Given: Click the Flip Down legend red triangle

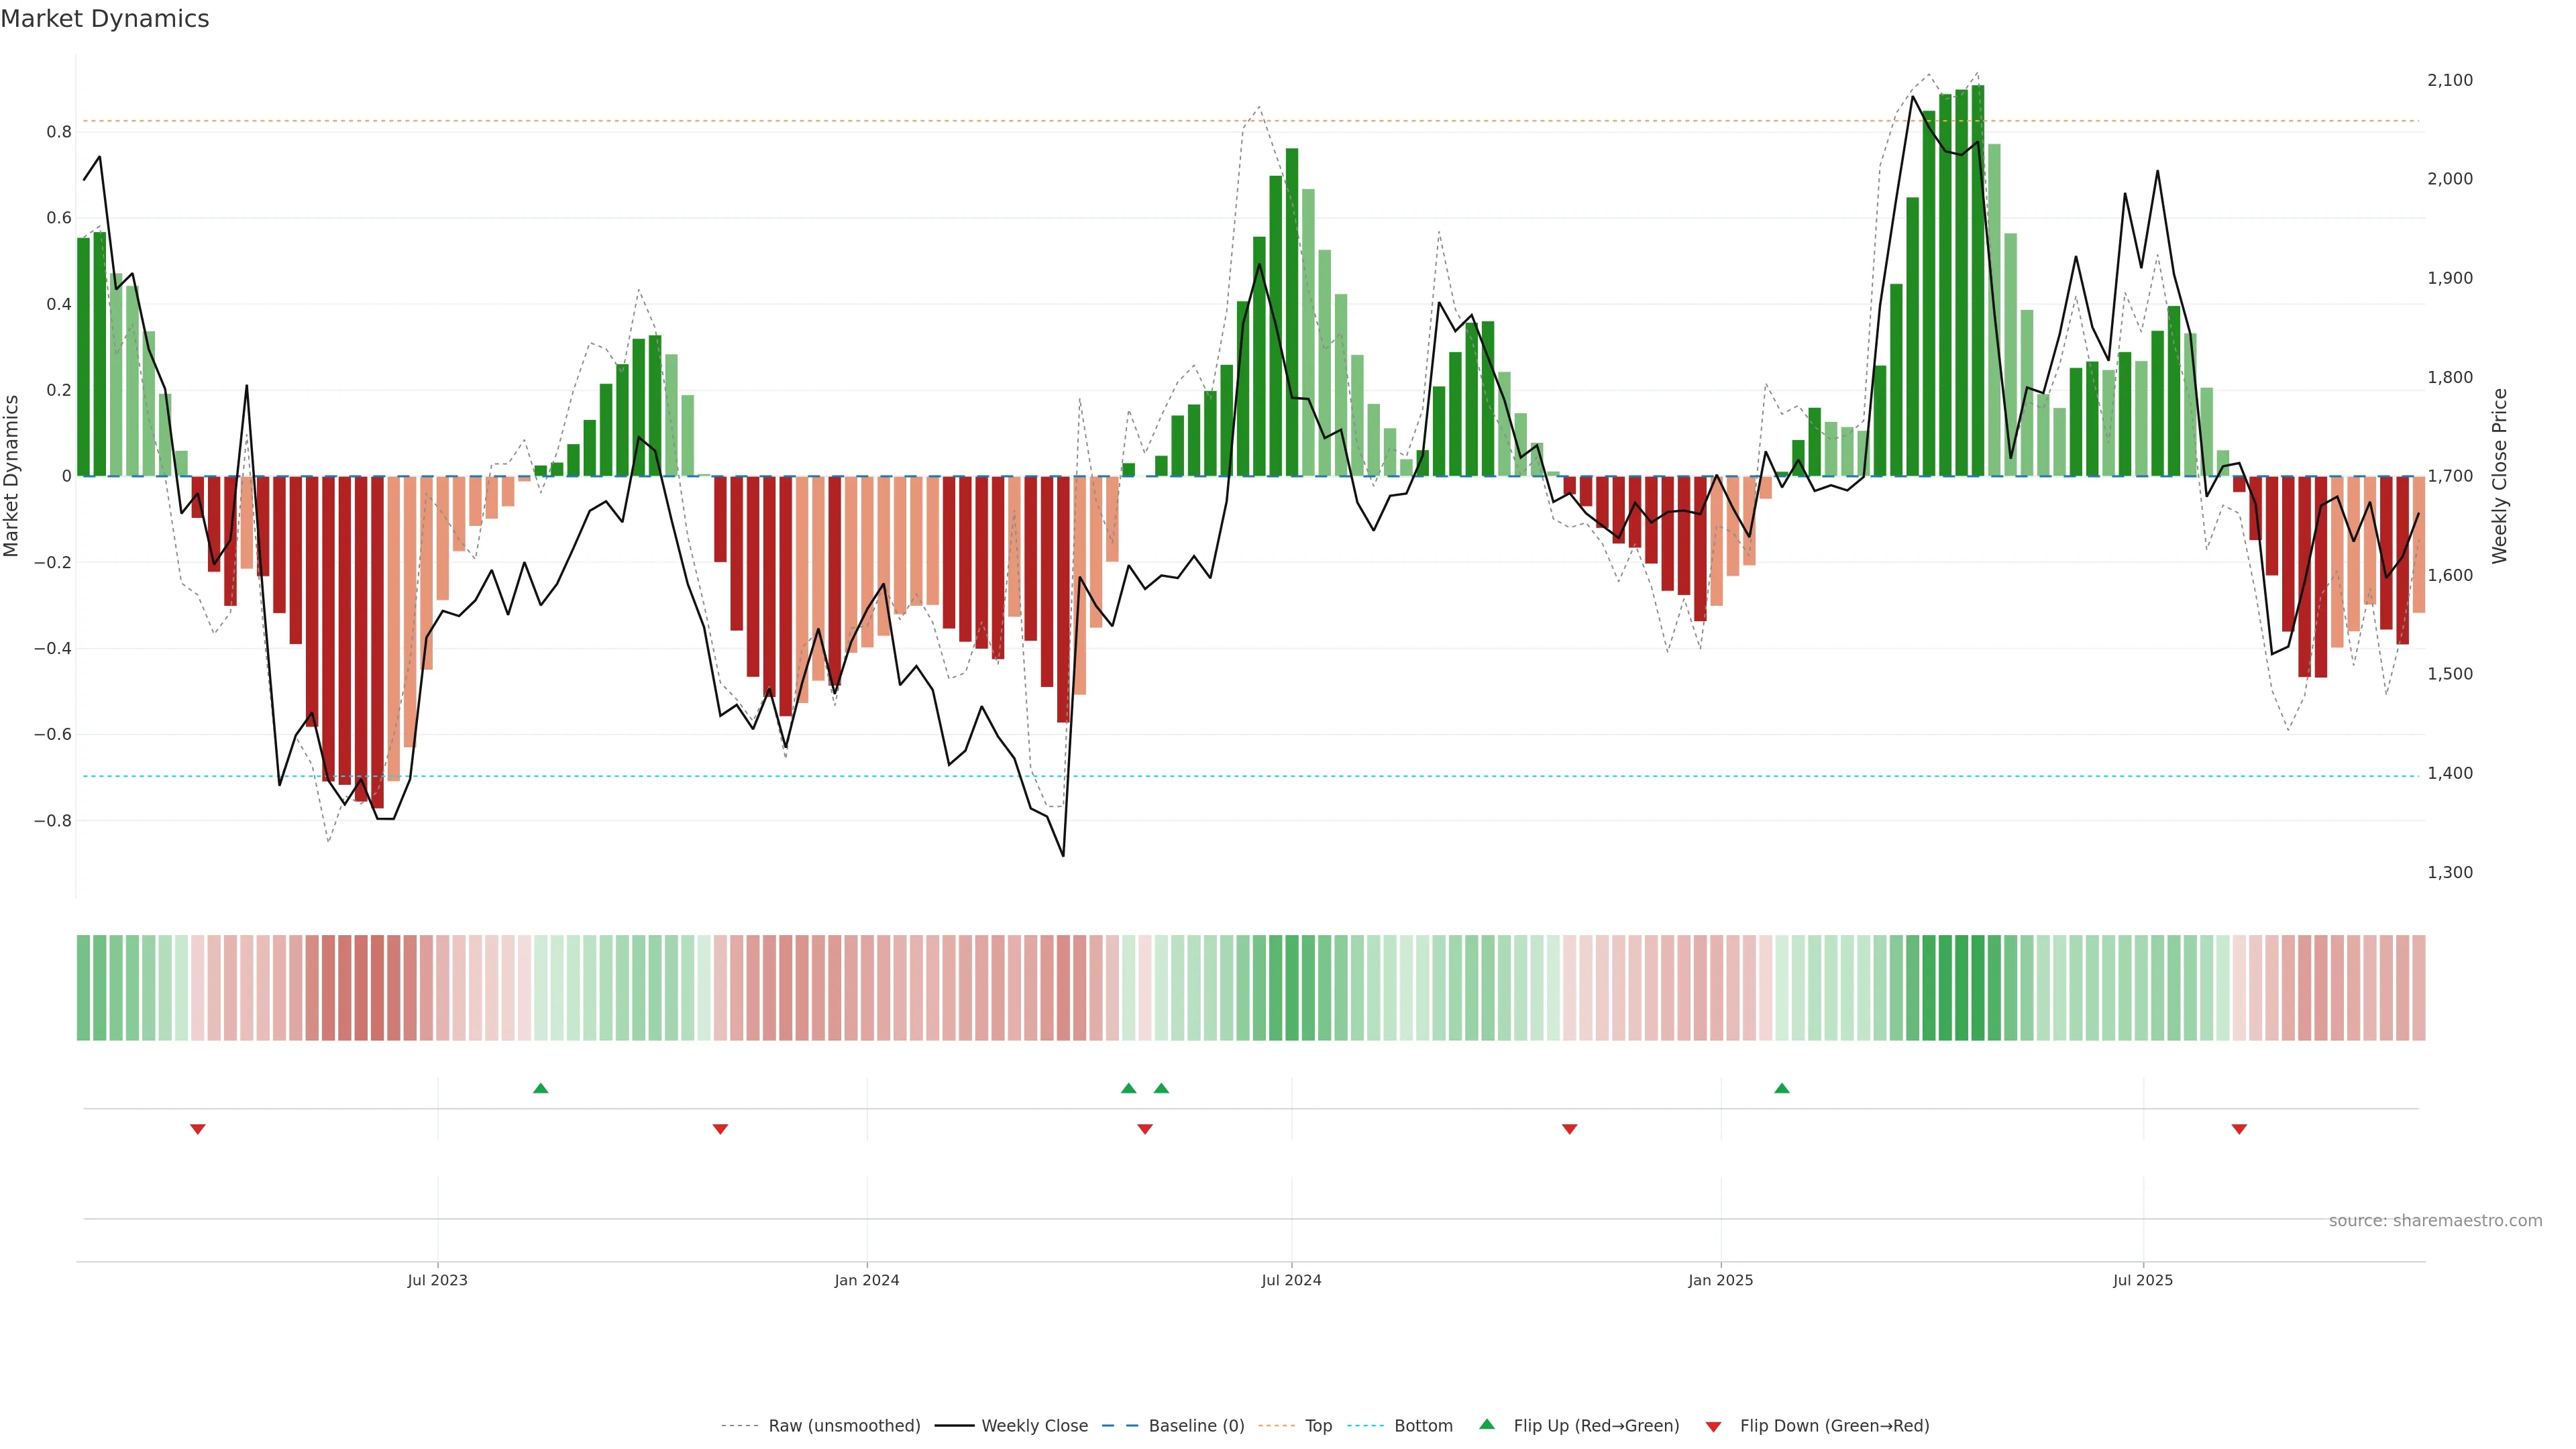Looking at the screenshot, I should (1713, 1426).
